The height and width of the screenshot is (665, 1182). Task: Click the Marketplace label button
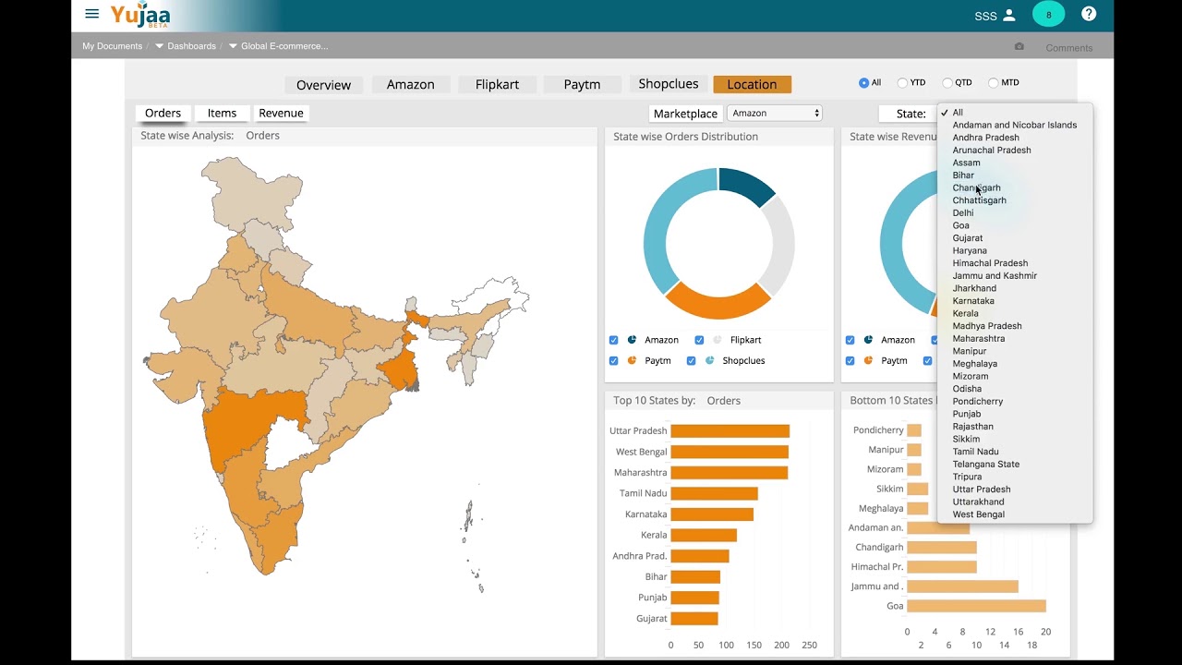pyautogui.click(x=685, y=114)
